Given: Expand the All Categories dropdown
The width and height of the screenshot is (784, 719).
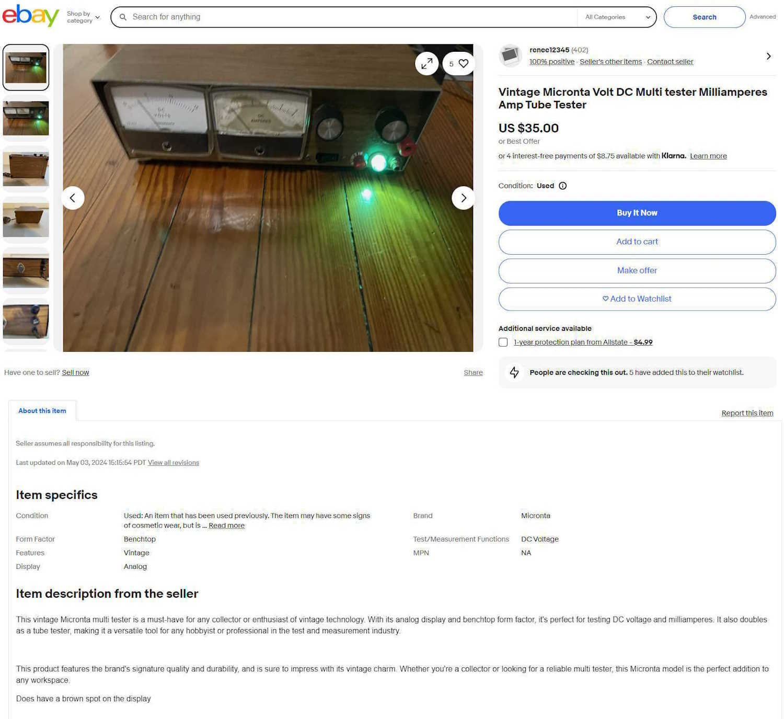Looking at the screenshot, I should coord(617,17).
